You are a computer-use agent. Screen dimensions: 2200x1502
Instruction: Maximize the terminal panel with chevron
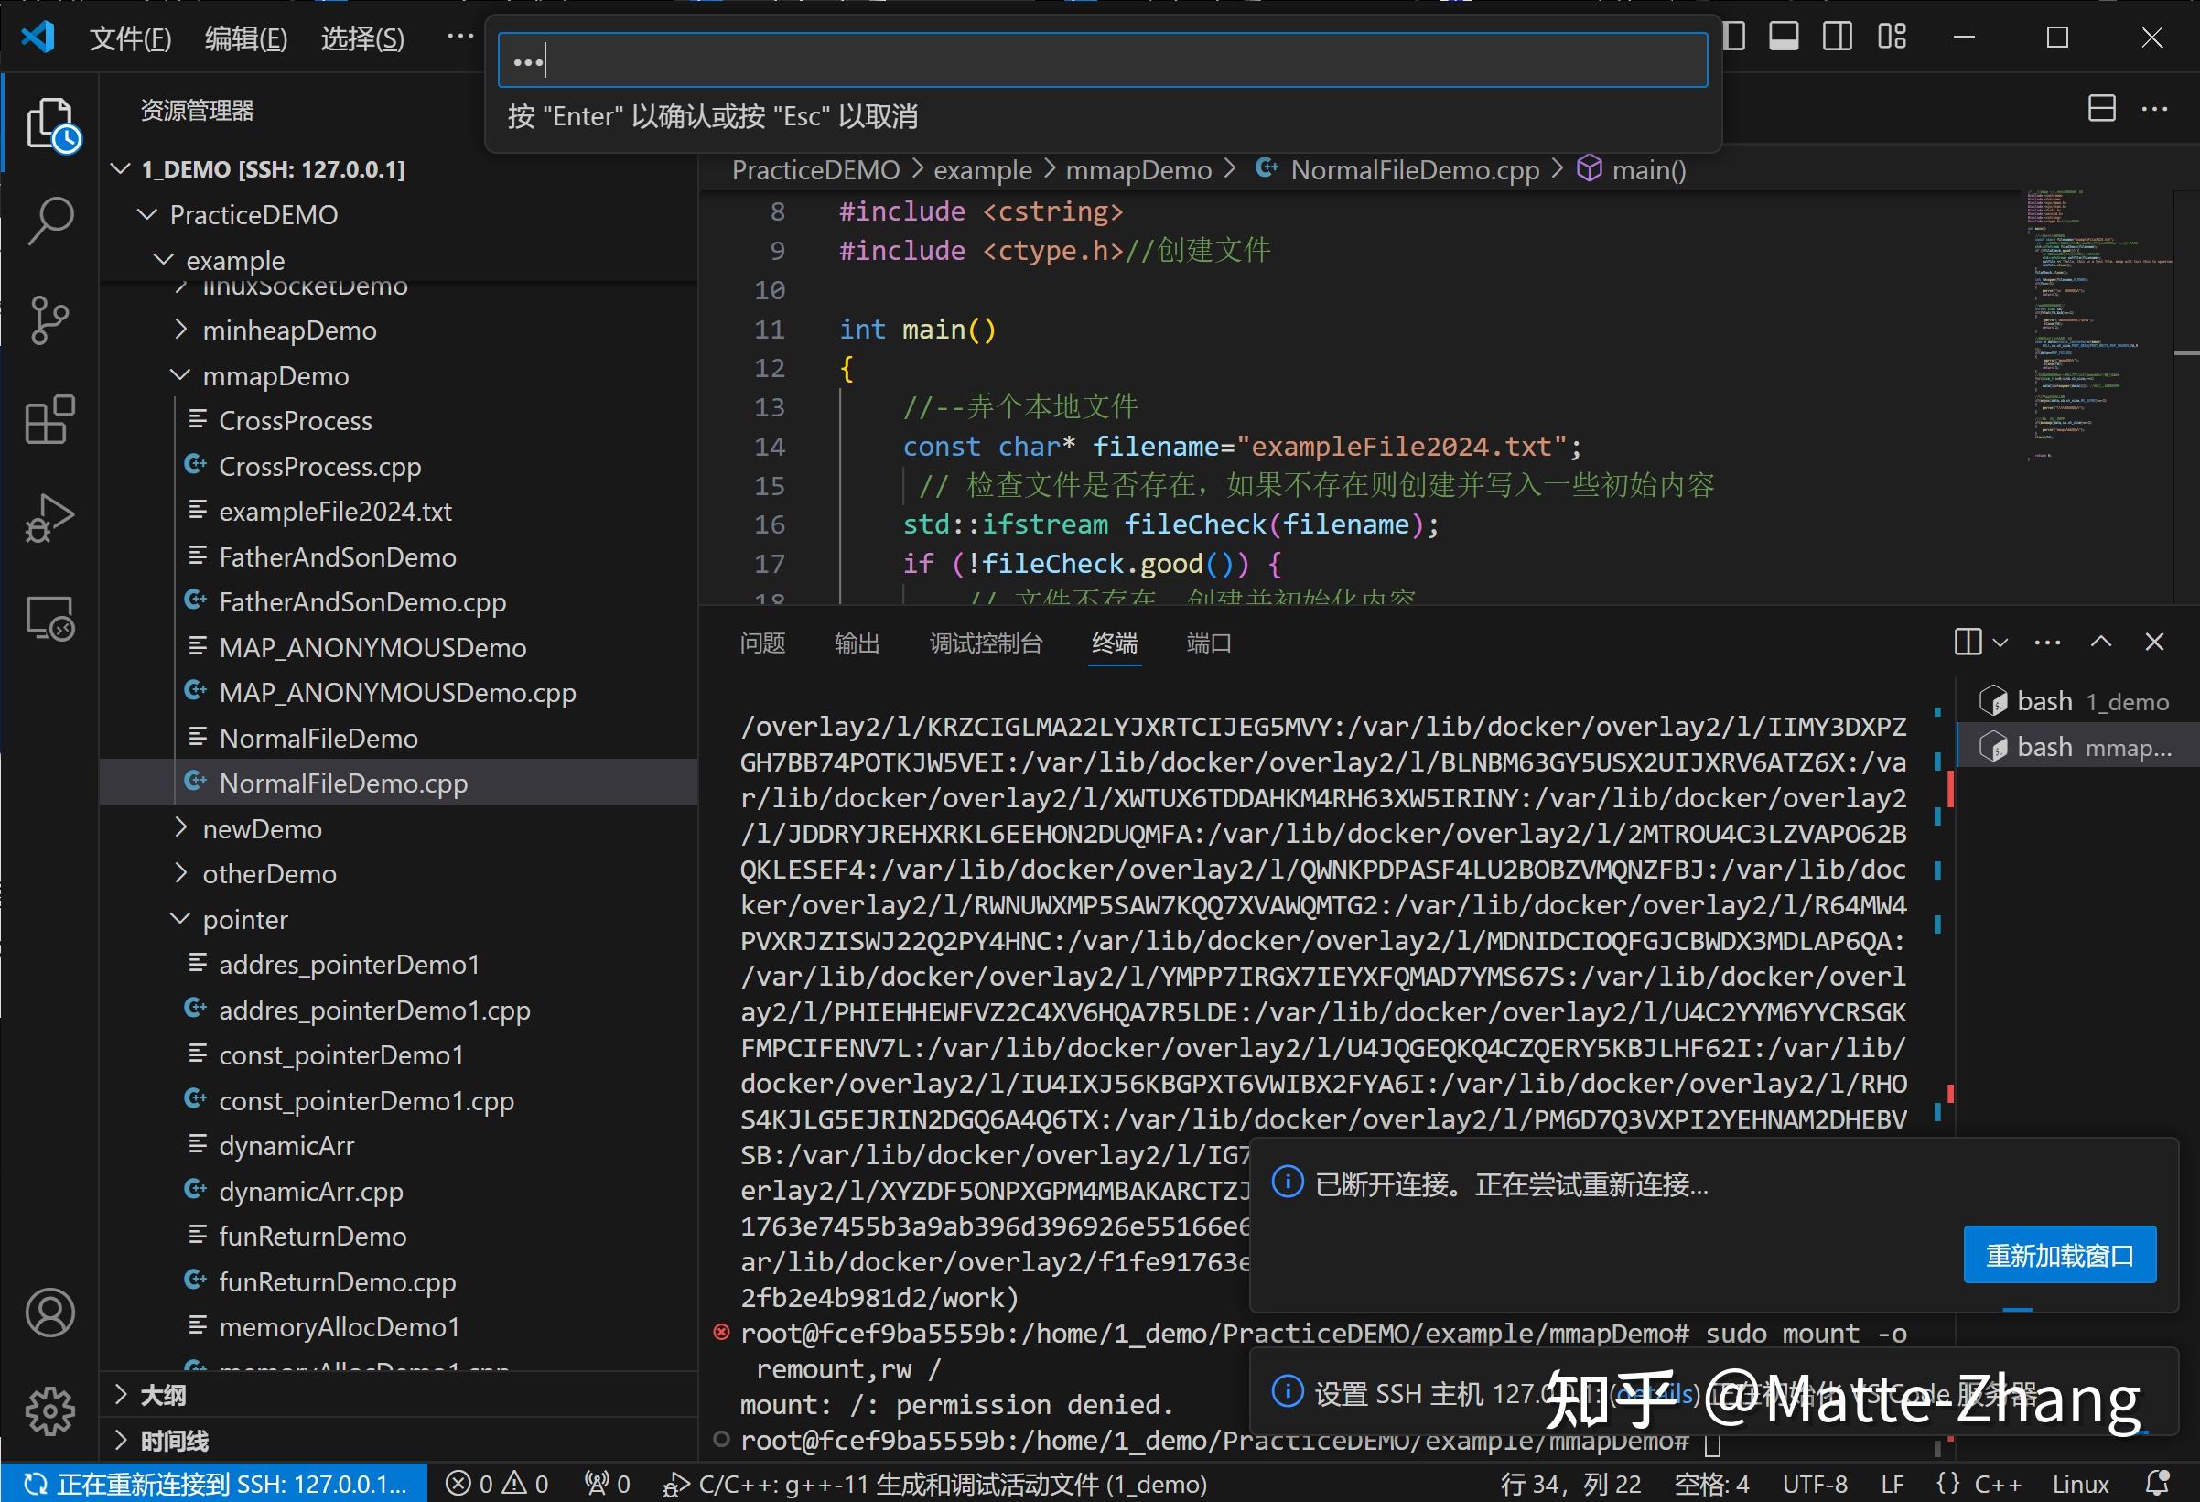click(x=2100, y=643)
